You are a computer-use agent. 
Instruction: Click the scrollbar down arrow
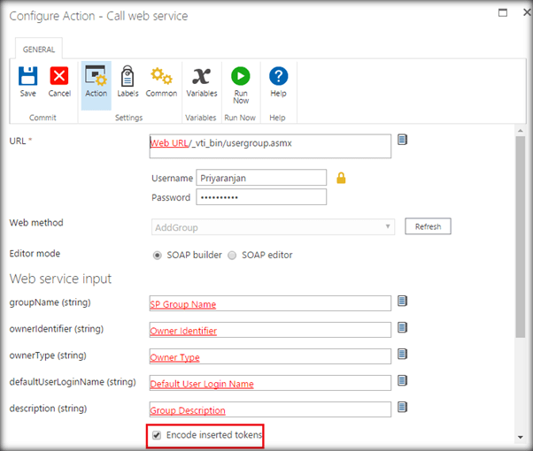click(521, 438)
